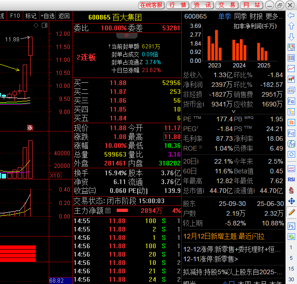Open the stacked windows multi-view icon
The width and height of the screenshot is (297, 284).
(291, 90)
